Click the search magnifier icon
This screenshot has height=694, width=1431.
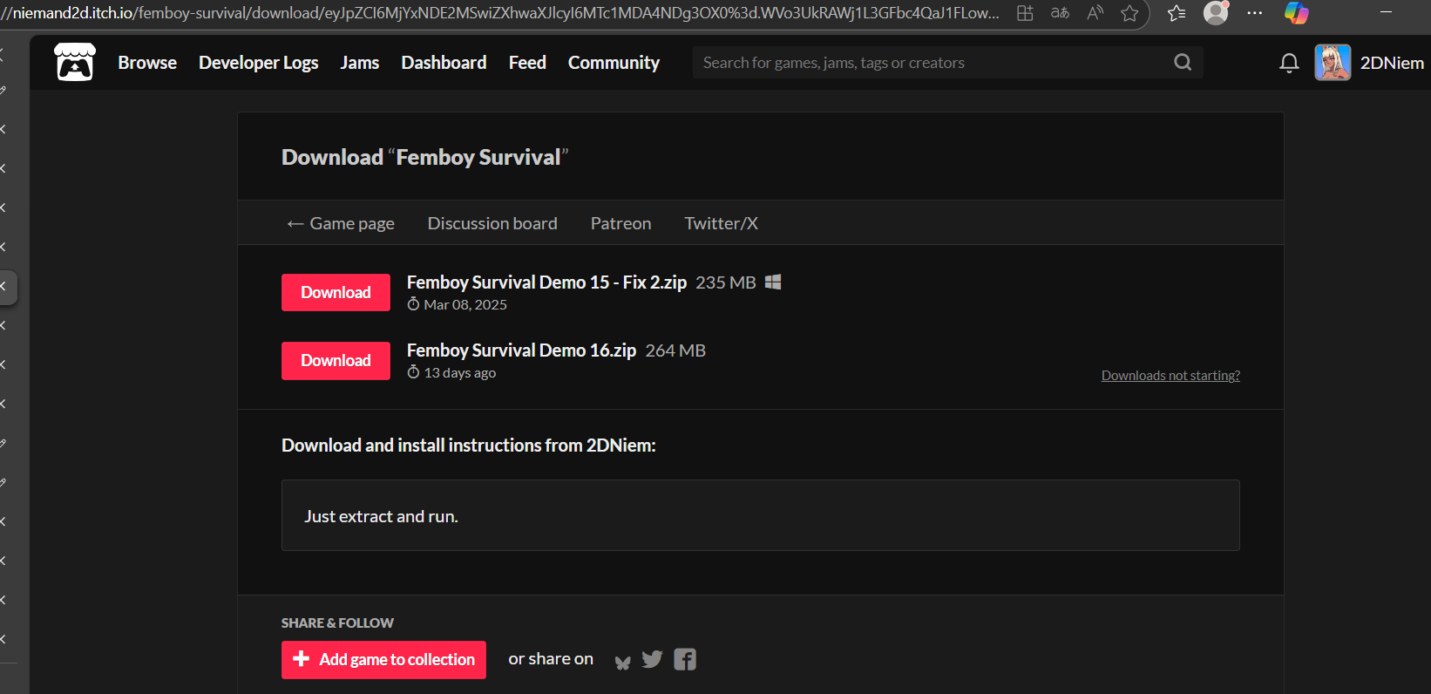[1183, 62]
